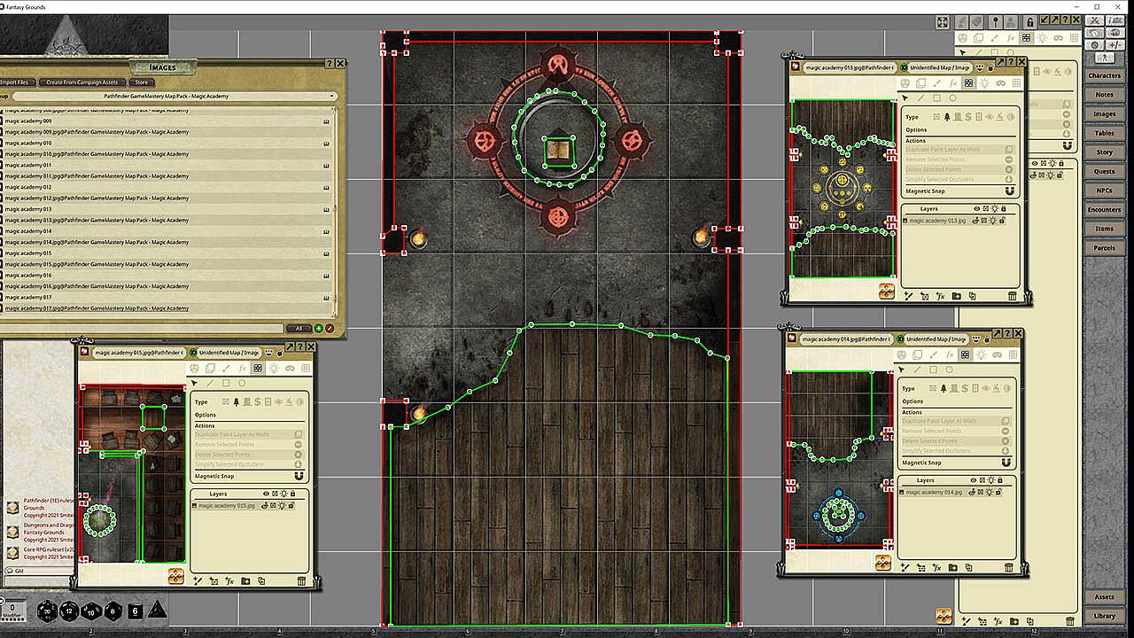Roll the d4 die
Image resolution: width=1134 pixels, height=638 pixels.
(x=157, y=610)
